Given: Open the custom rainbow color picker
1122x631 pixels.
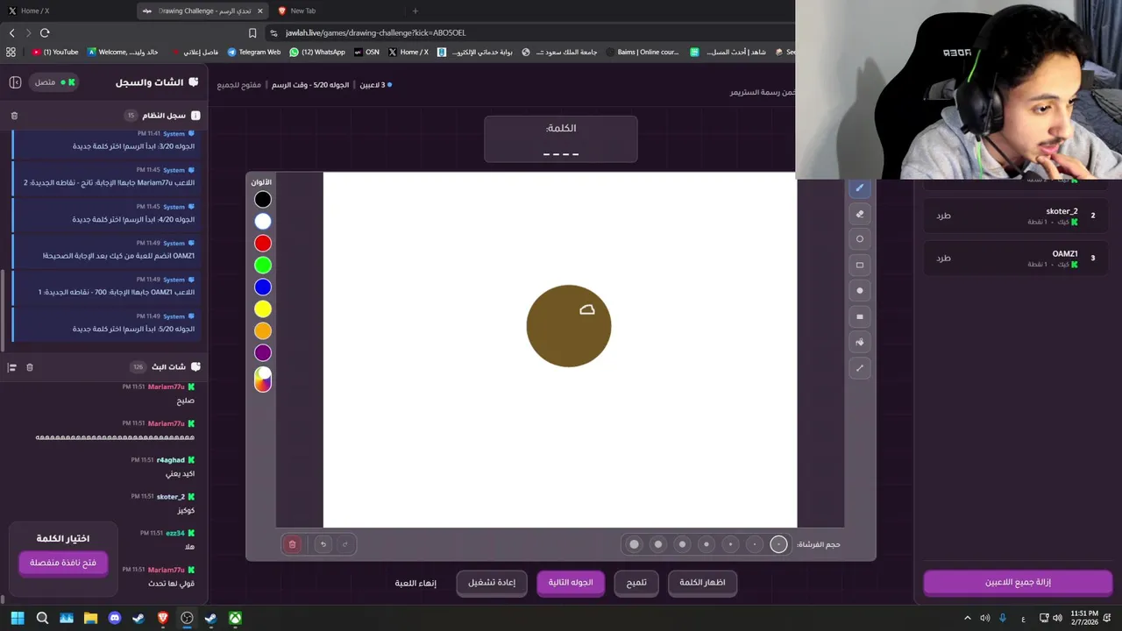Looking at the screenshot, I should pos(263,379).
